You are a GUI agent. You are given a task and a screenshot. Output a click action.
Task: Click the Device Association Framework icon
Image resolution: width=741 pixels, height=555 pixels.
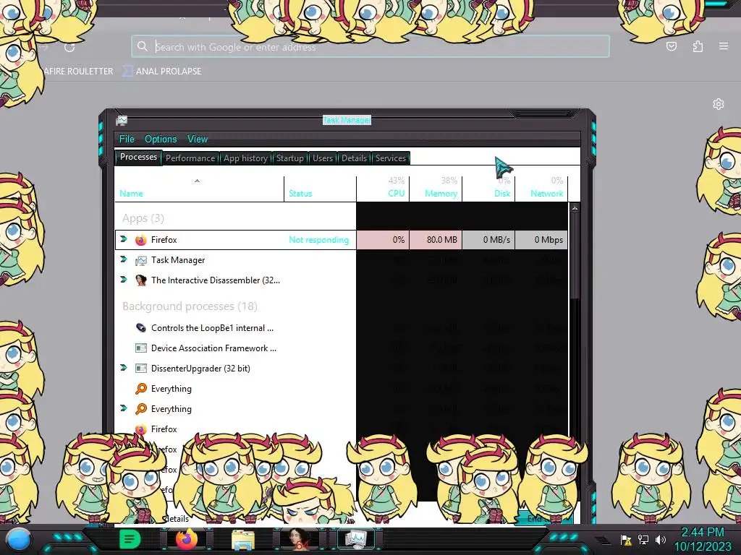[141, 348]
